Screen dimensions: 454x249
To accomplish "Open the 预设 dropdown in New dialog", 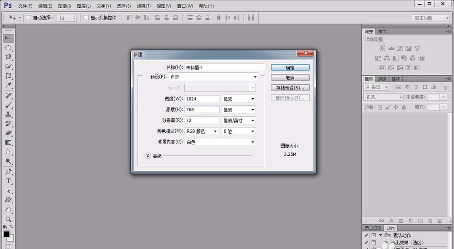I will pyautogui.click(x=213, y=77).
